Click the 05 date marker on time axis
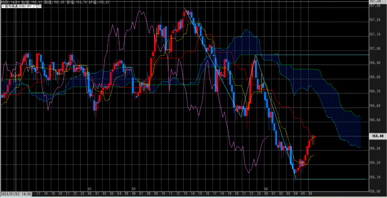Screen dimensions: 387x198 (x=133, y=188)
